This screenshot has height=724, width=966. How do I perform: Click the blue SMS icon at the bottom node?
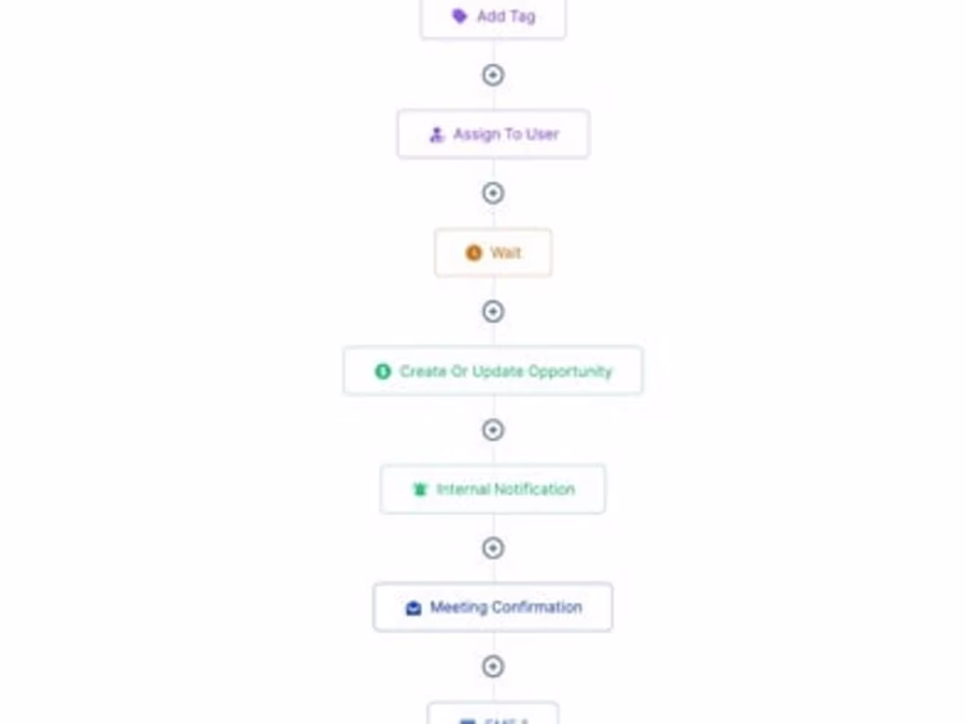click(468, 720)
